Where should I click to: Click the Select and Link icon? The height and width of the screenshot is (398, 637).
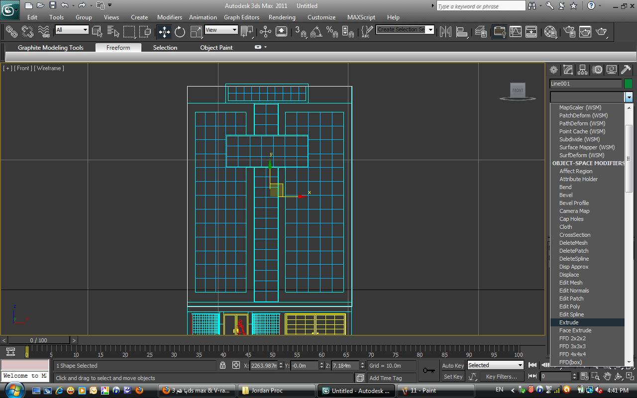[x=11, y=32]
